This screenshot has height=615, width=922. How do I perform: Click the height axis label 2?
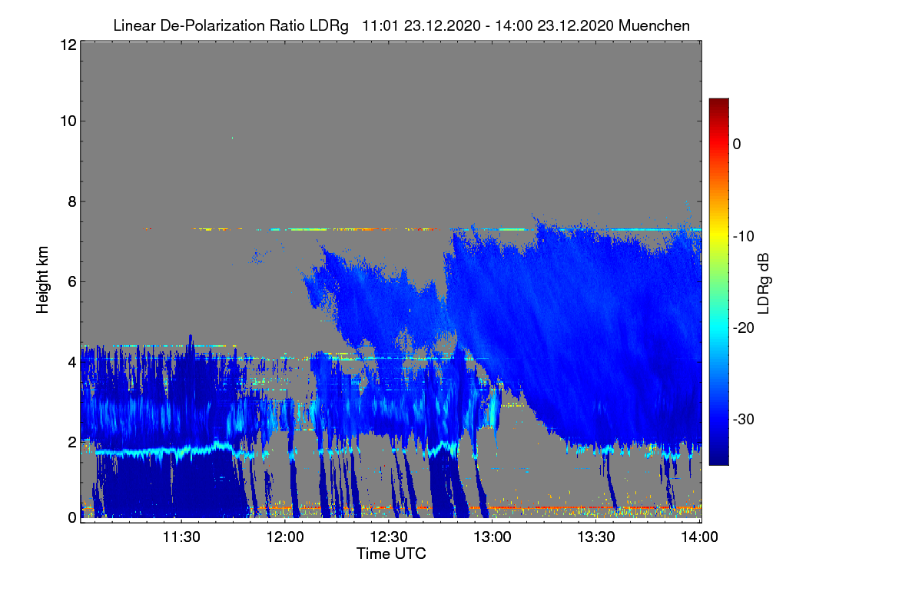tap(71, 441)
